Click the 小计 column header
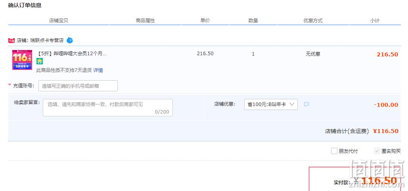 coord(375,21)
